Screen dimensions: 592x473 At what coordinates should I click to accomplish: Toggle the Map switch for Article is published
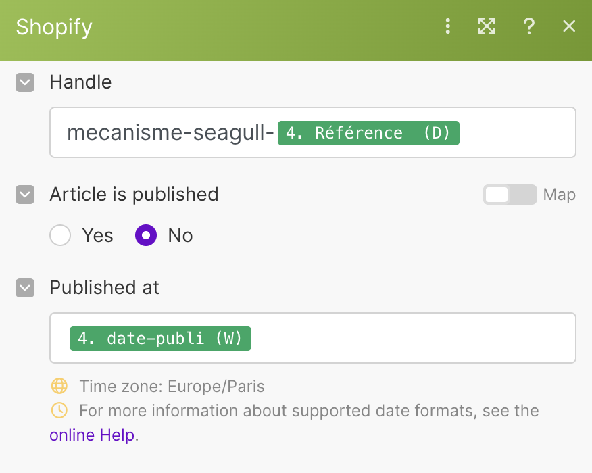pos(510,195)
